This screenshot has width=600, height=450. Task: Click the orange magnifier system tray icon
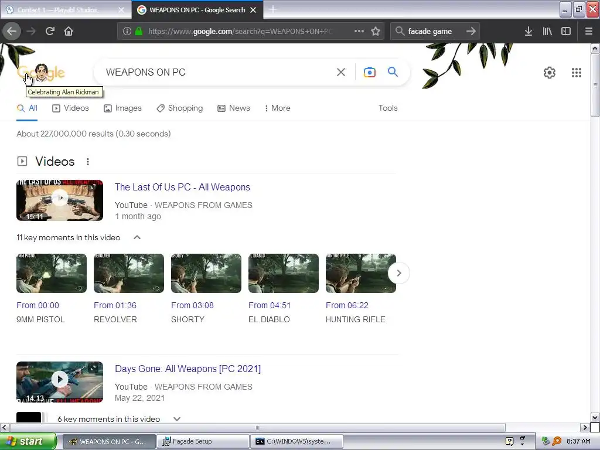point(557,441)
